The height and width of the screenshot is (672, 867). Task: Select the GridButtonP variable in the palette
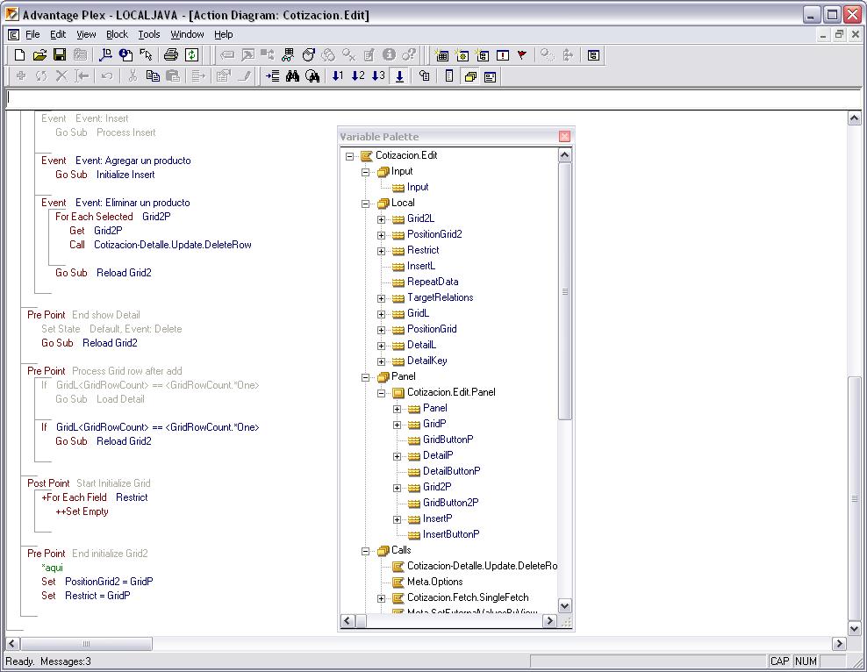[448, 440]
